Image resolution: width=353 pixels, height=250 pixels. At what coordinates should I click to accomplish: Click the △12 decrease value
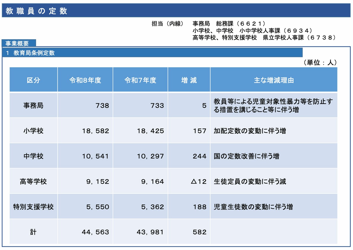coord(198,182)
